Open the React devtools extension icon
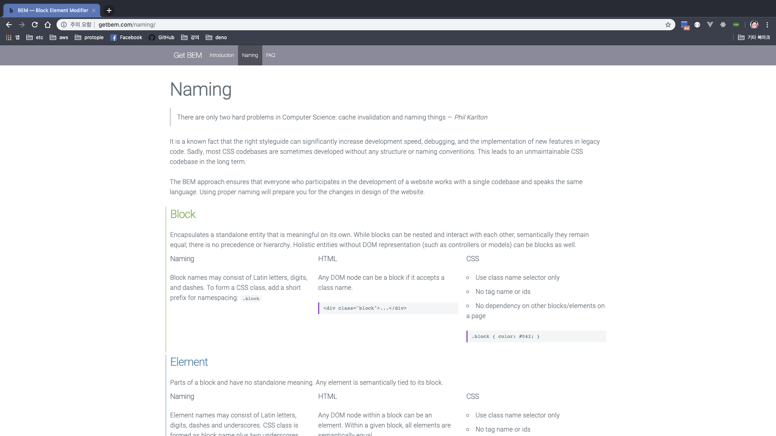The height and width of the screenshot is (436, 776). coord(723,25)
